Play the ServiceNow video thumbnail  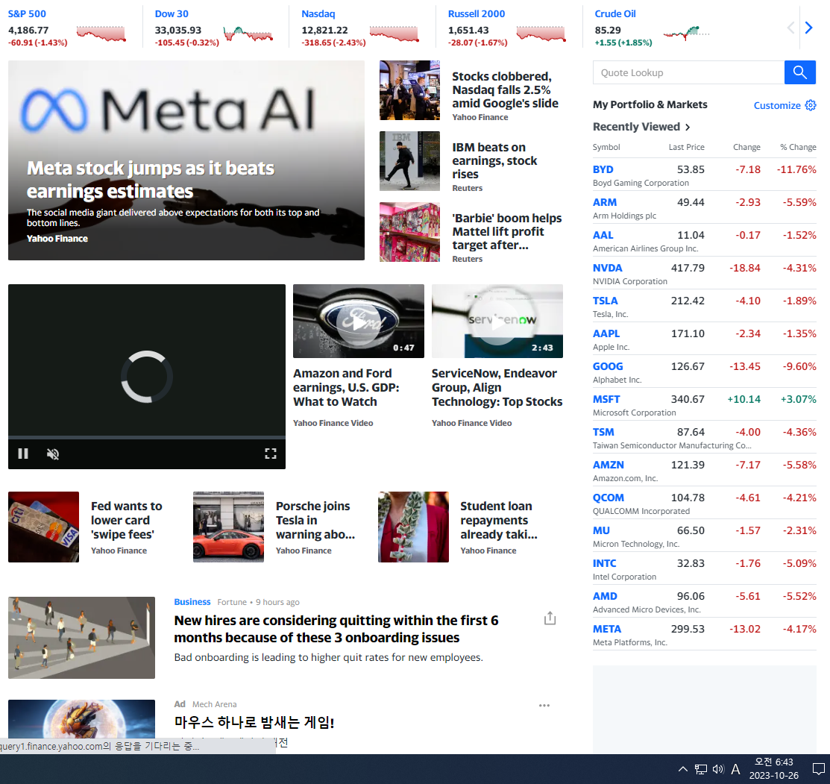pos(497,322)
